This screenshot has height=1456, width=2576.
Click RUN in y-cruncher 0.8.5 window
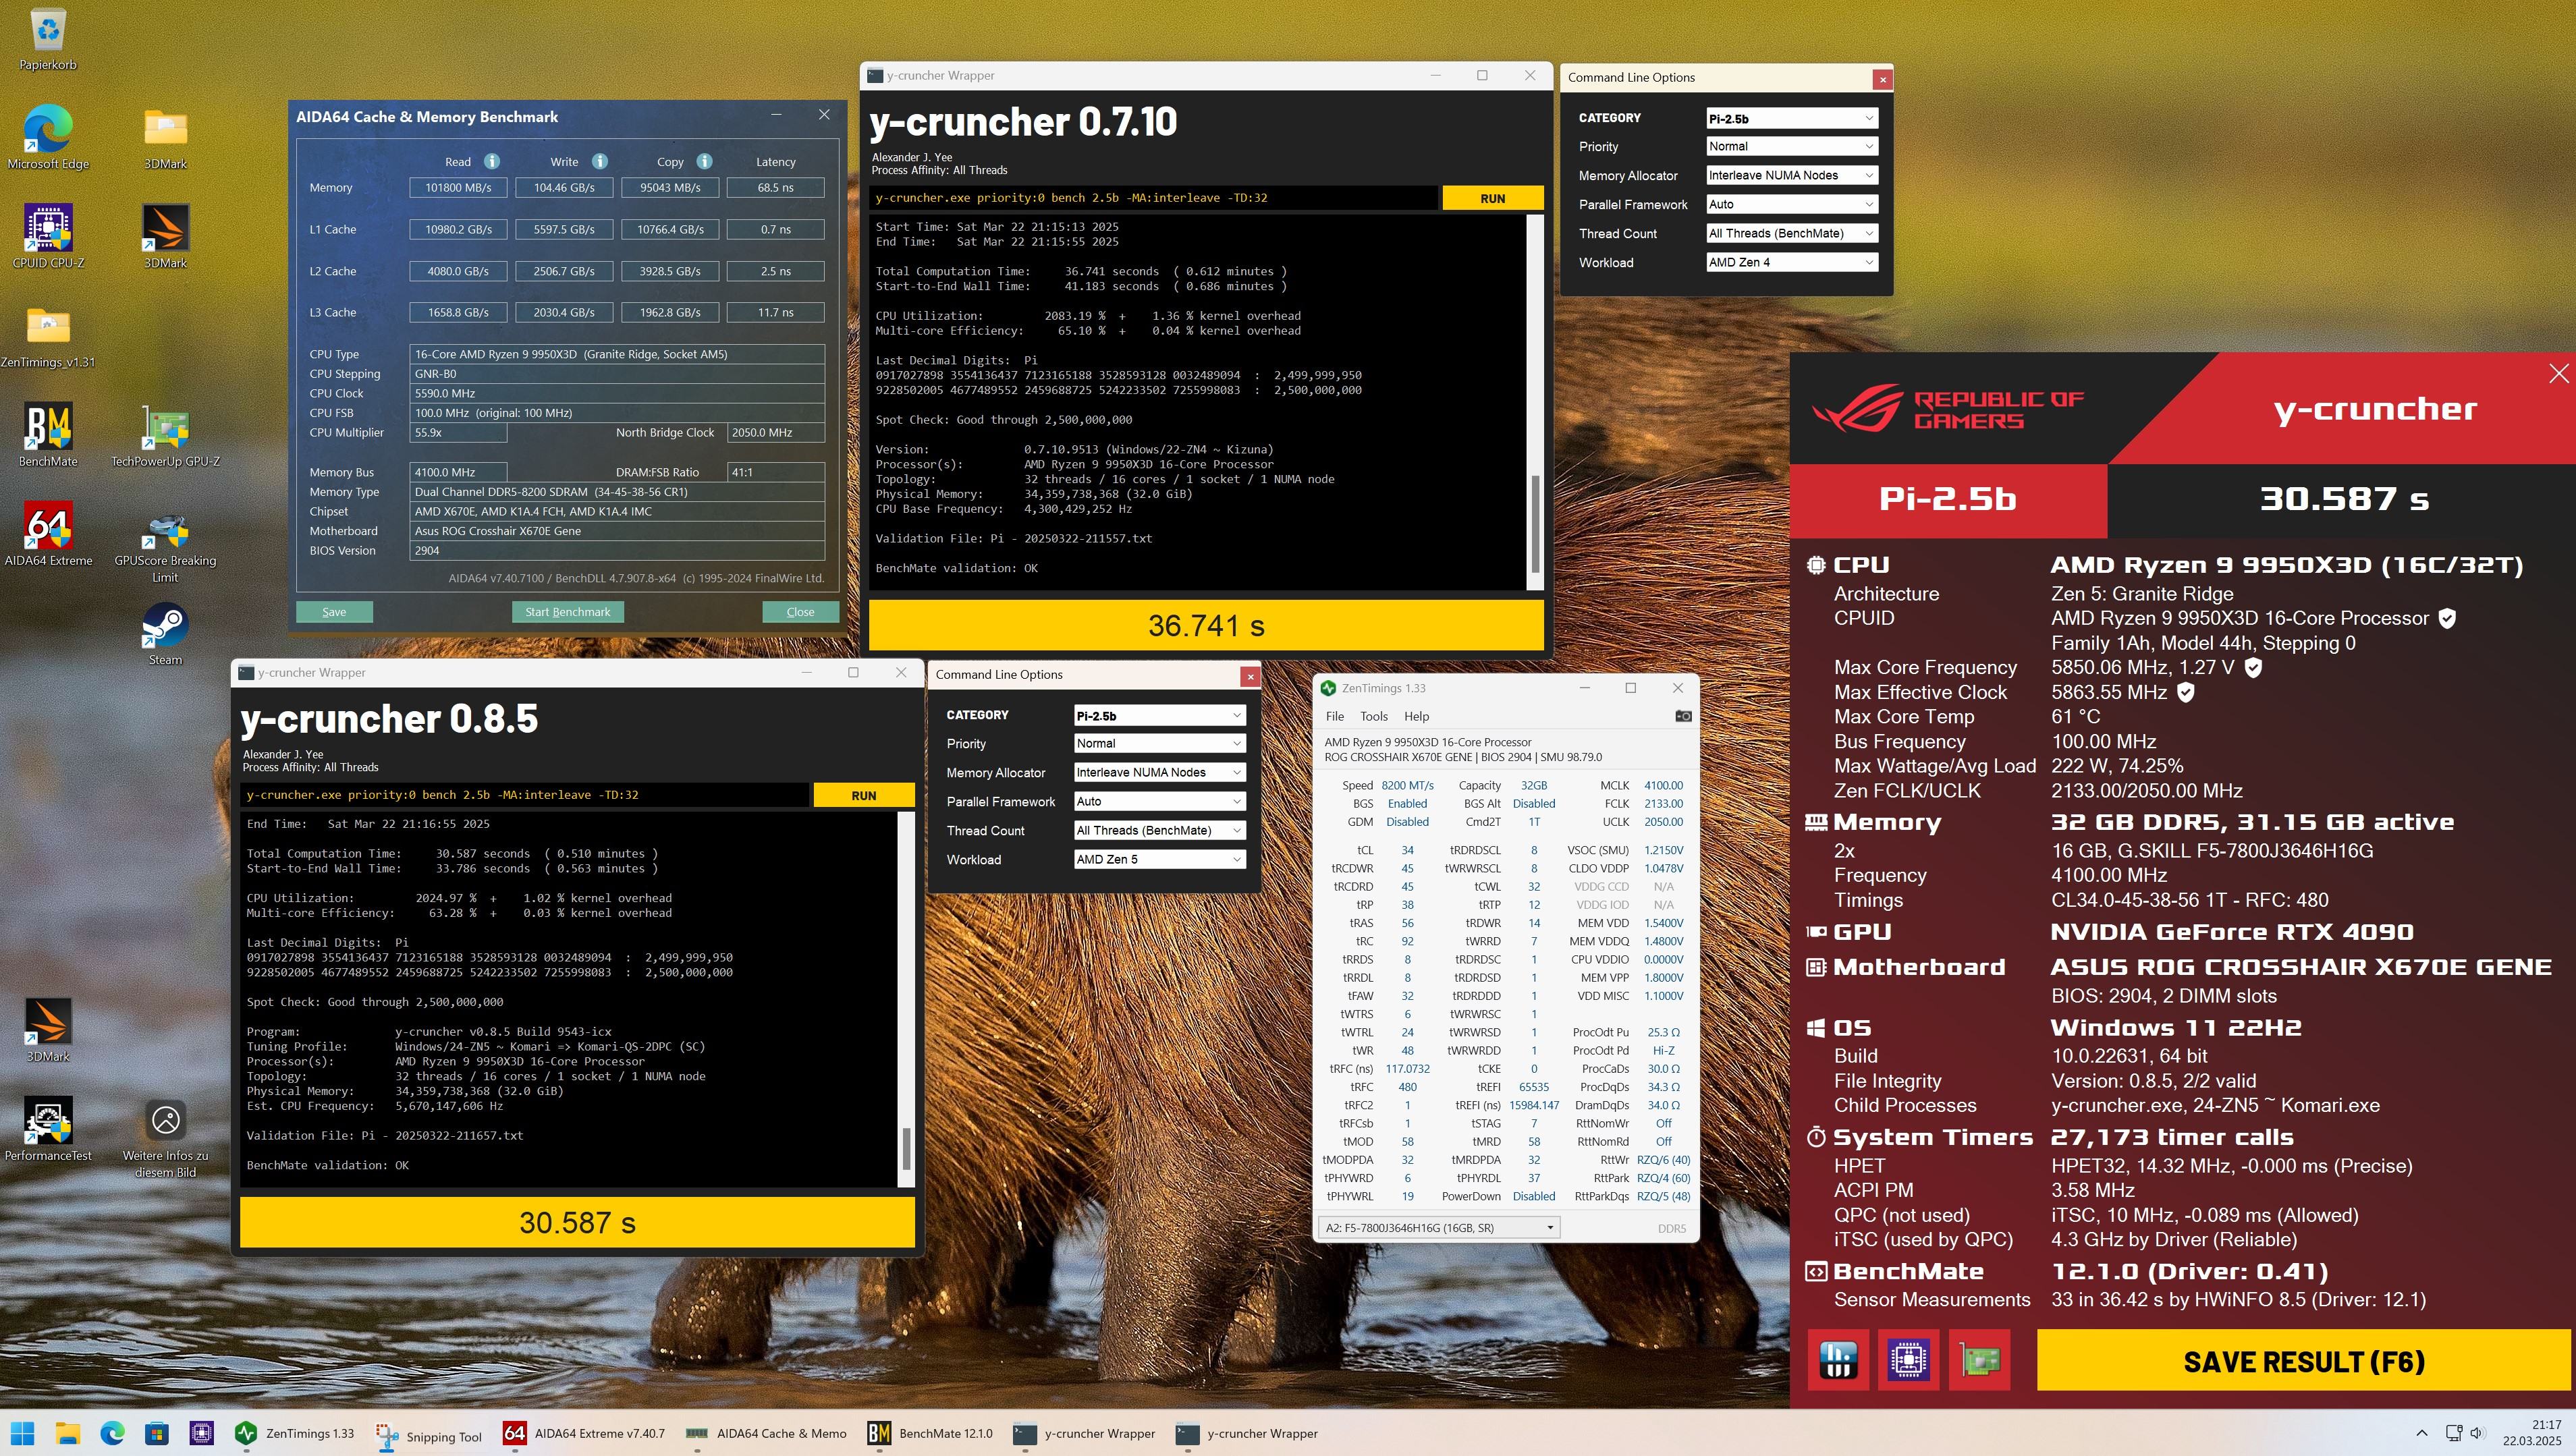point(863,795)
